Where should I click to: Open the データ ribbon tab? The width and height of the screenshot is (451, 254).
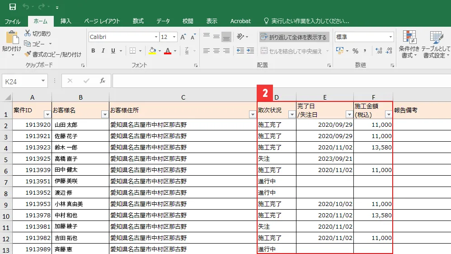coord(163,21)
